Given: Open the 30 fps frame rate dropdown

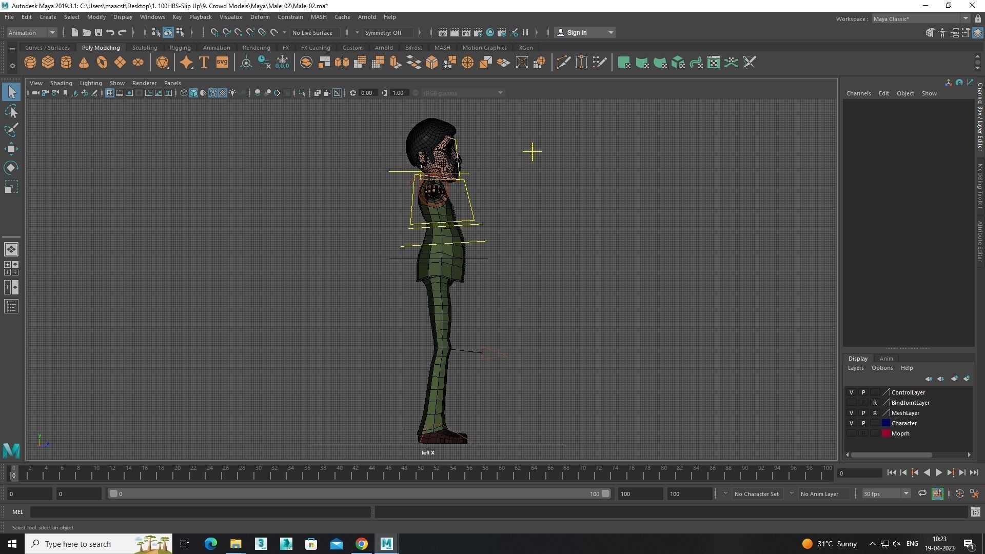Looking at the screenshot, I should [885, 493].
